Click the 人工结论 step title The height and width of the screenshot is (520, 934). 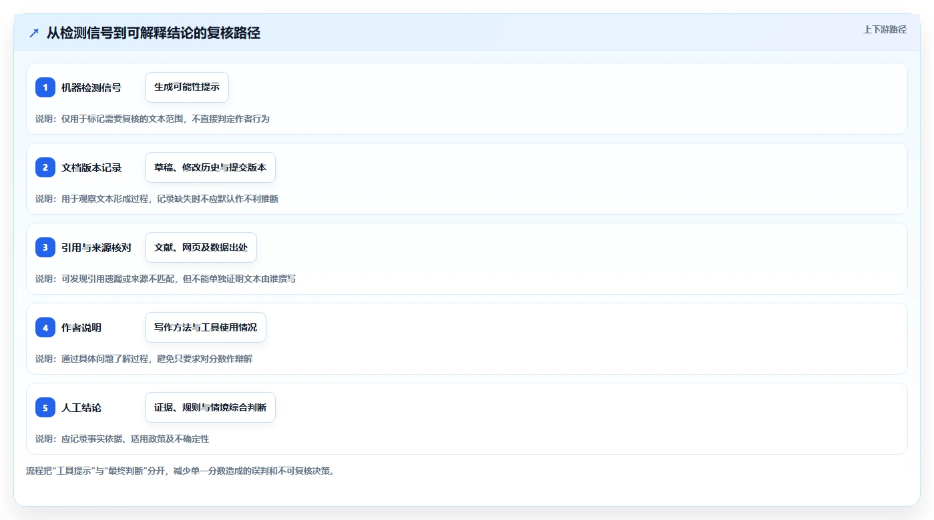(81, 407)
